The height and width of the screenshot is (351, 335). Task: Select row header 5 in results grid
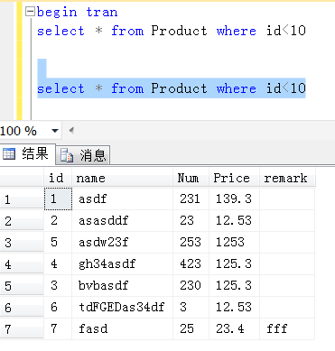tap(22, 286)
